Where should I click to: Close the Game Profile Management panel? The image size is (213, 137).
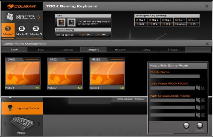[207, 43]
